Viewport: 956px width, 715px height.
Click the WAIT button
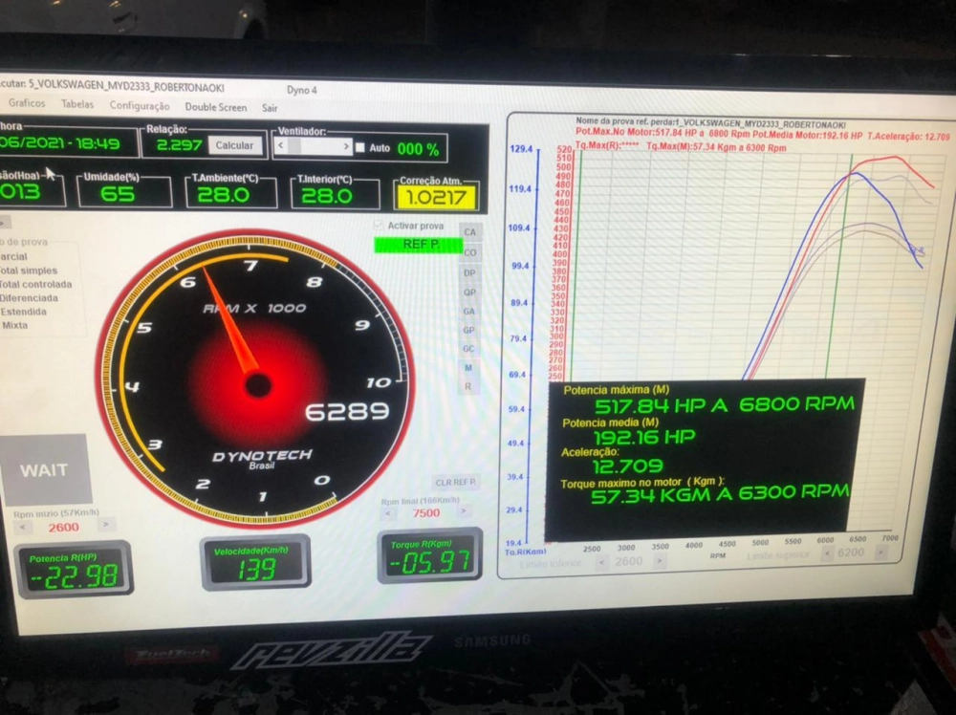44,470
